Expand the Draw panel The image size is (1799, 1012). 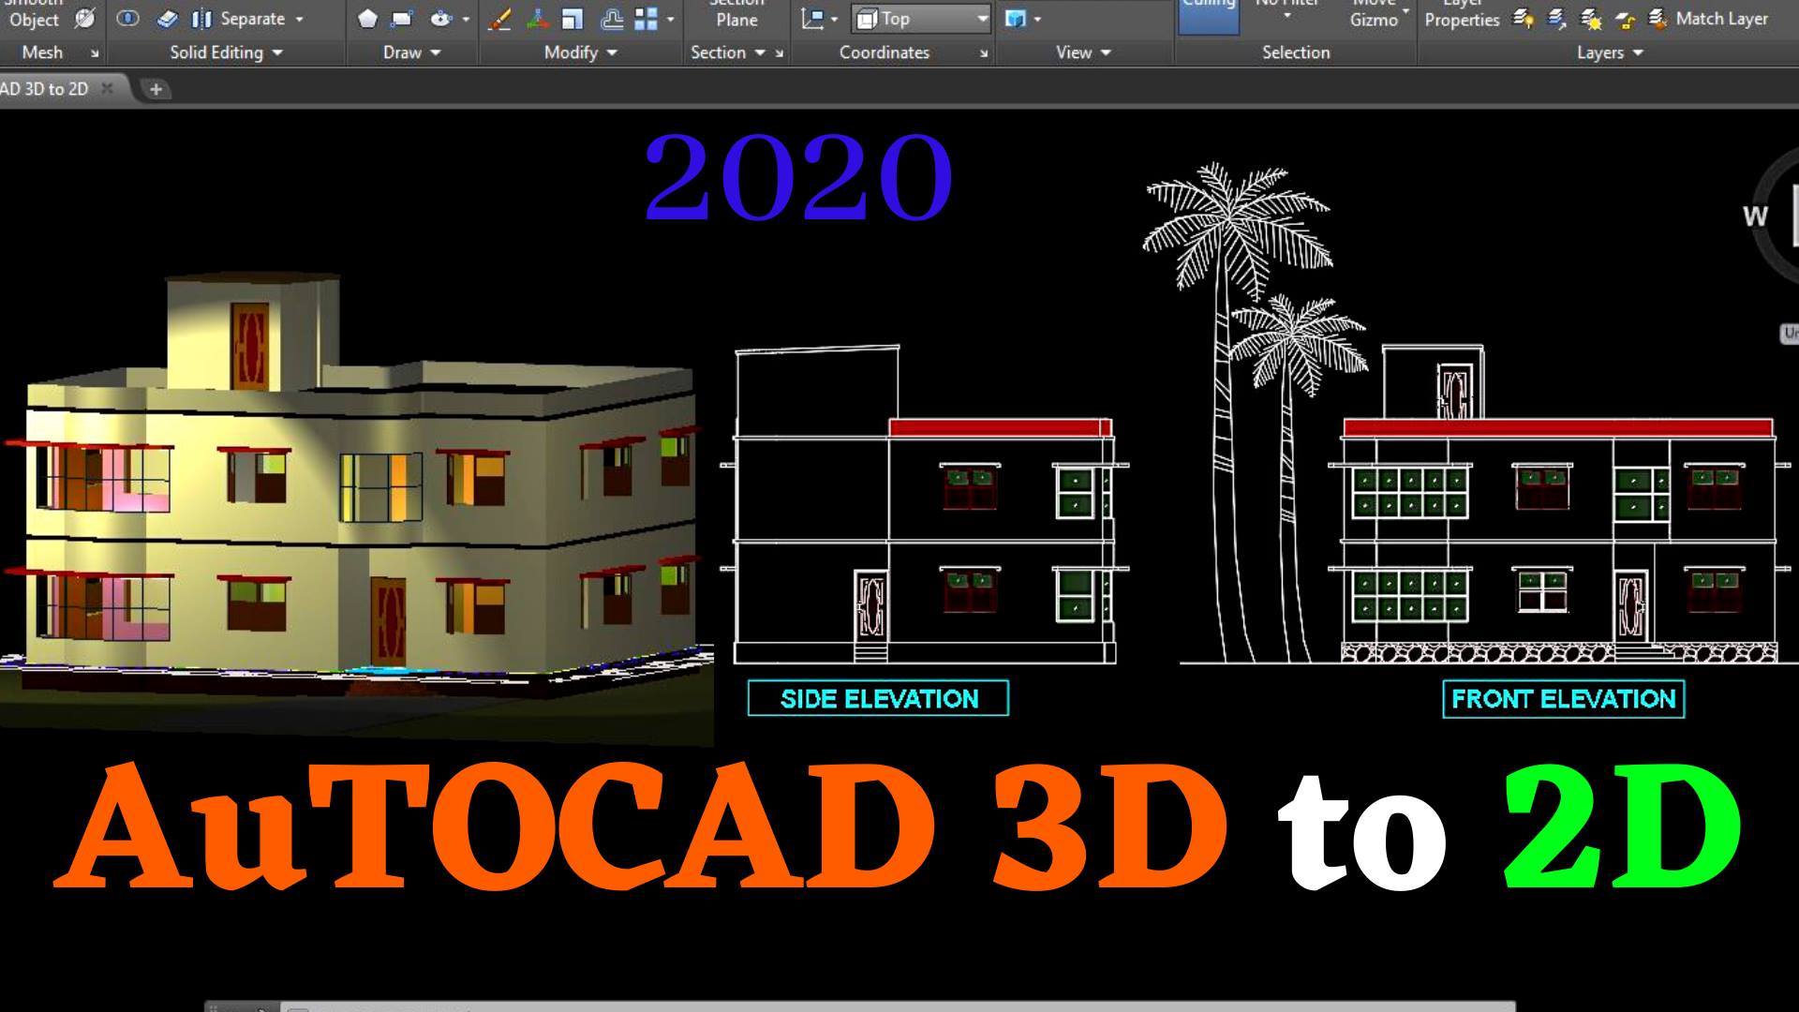click(411, 52)
